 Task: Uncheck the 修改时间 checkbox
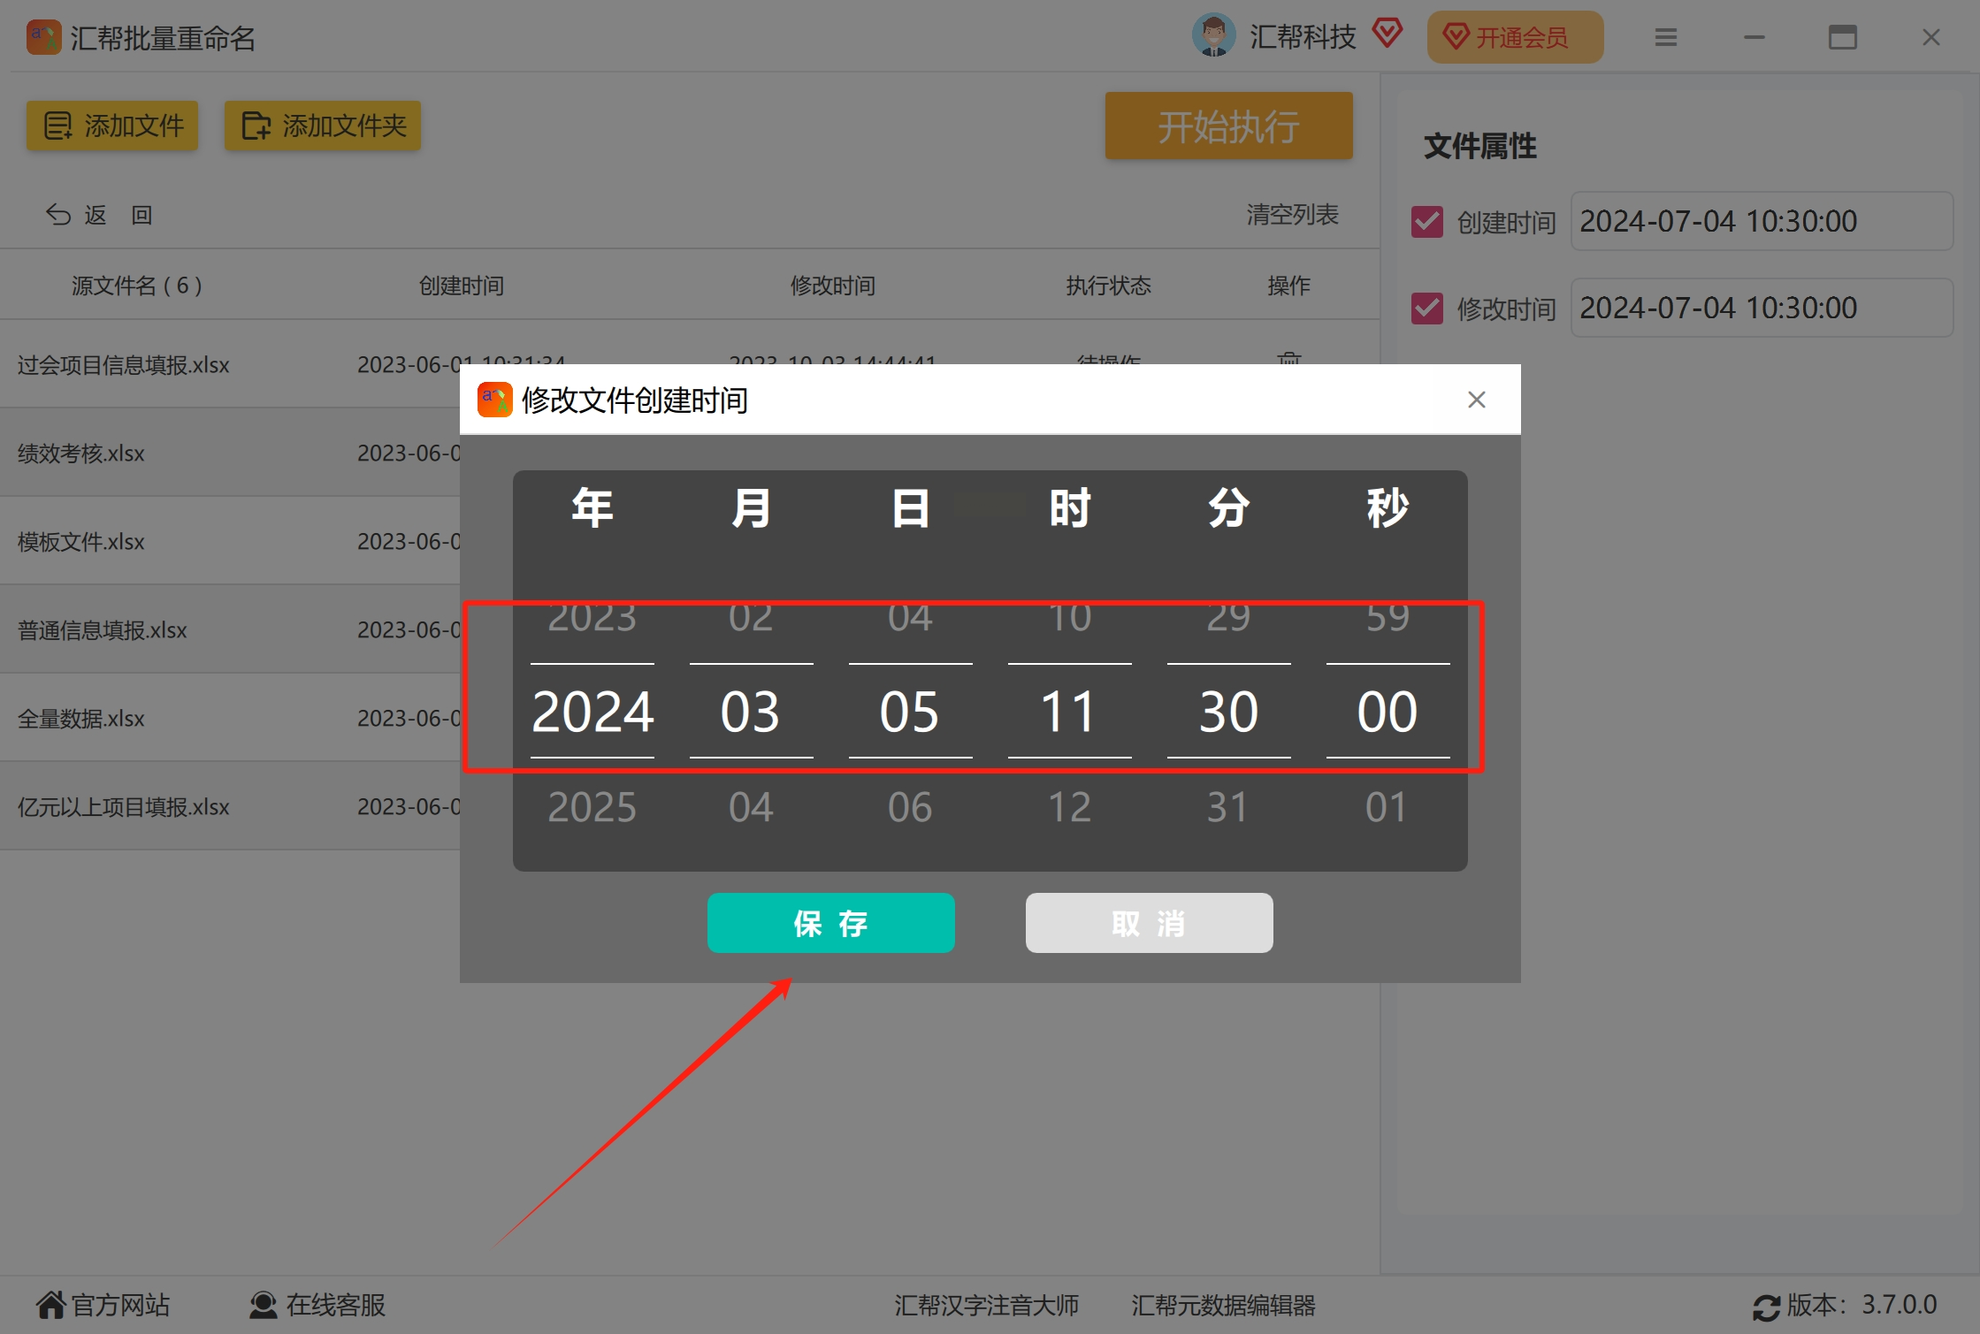(1426, 309)
